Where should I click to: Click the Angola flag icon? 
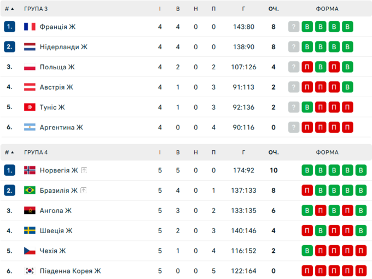[x=30, y=211]
